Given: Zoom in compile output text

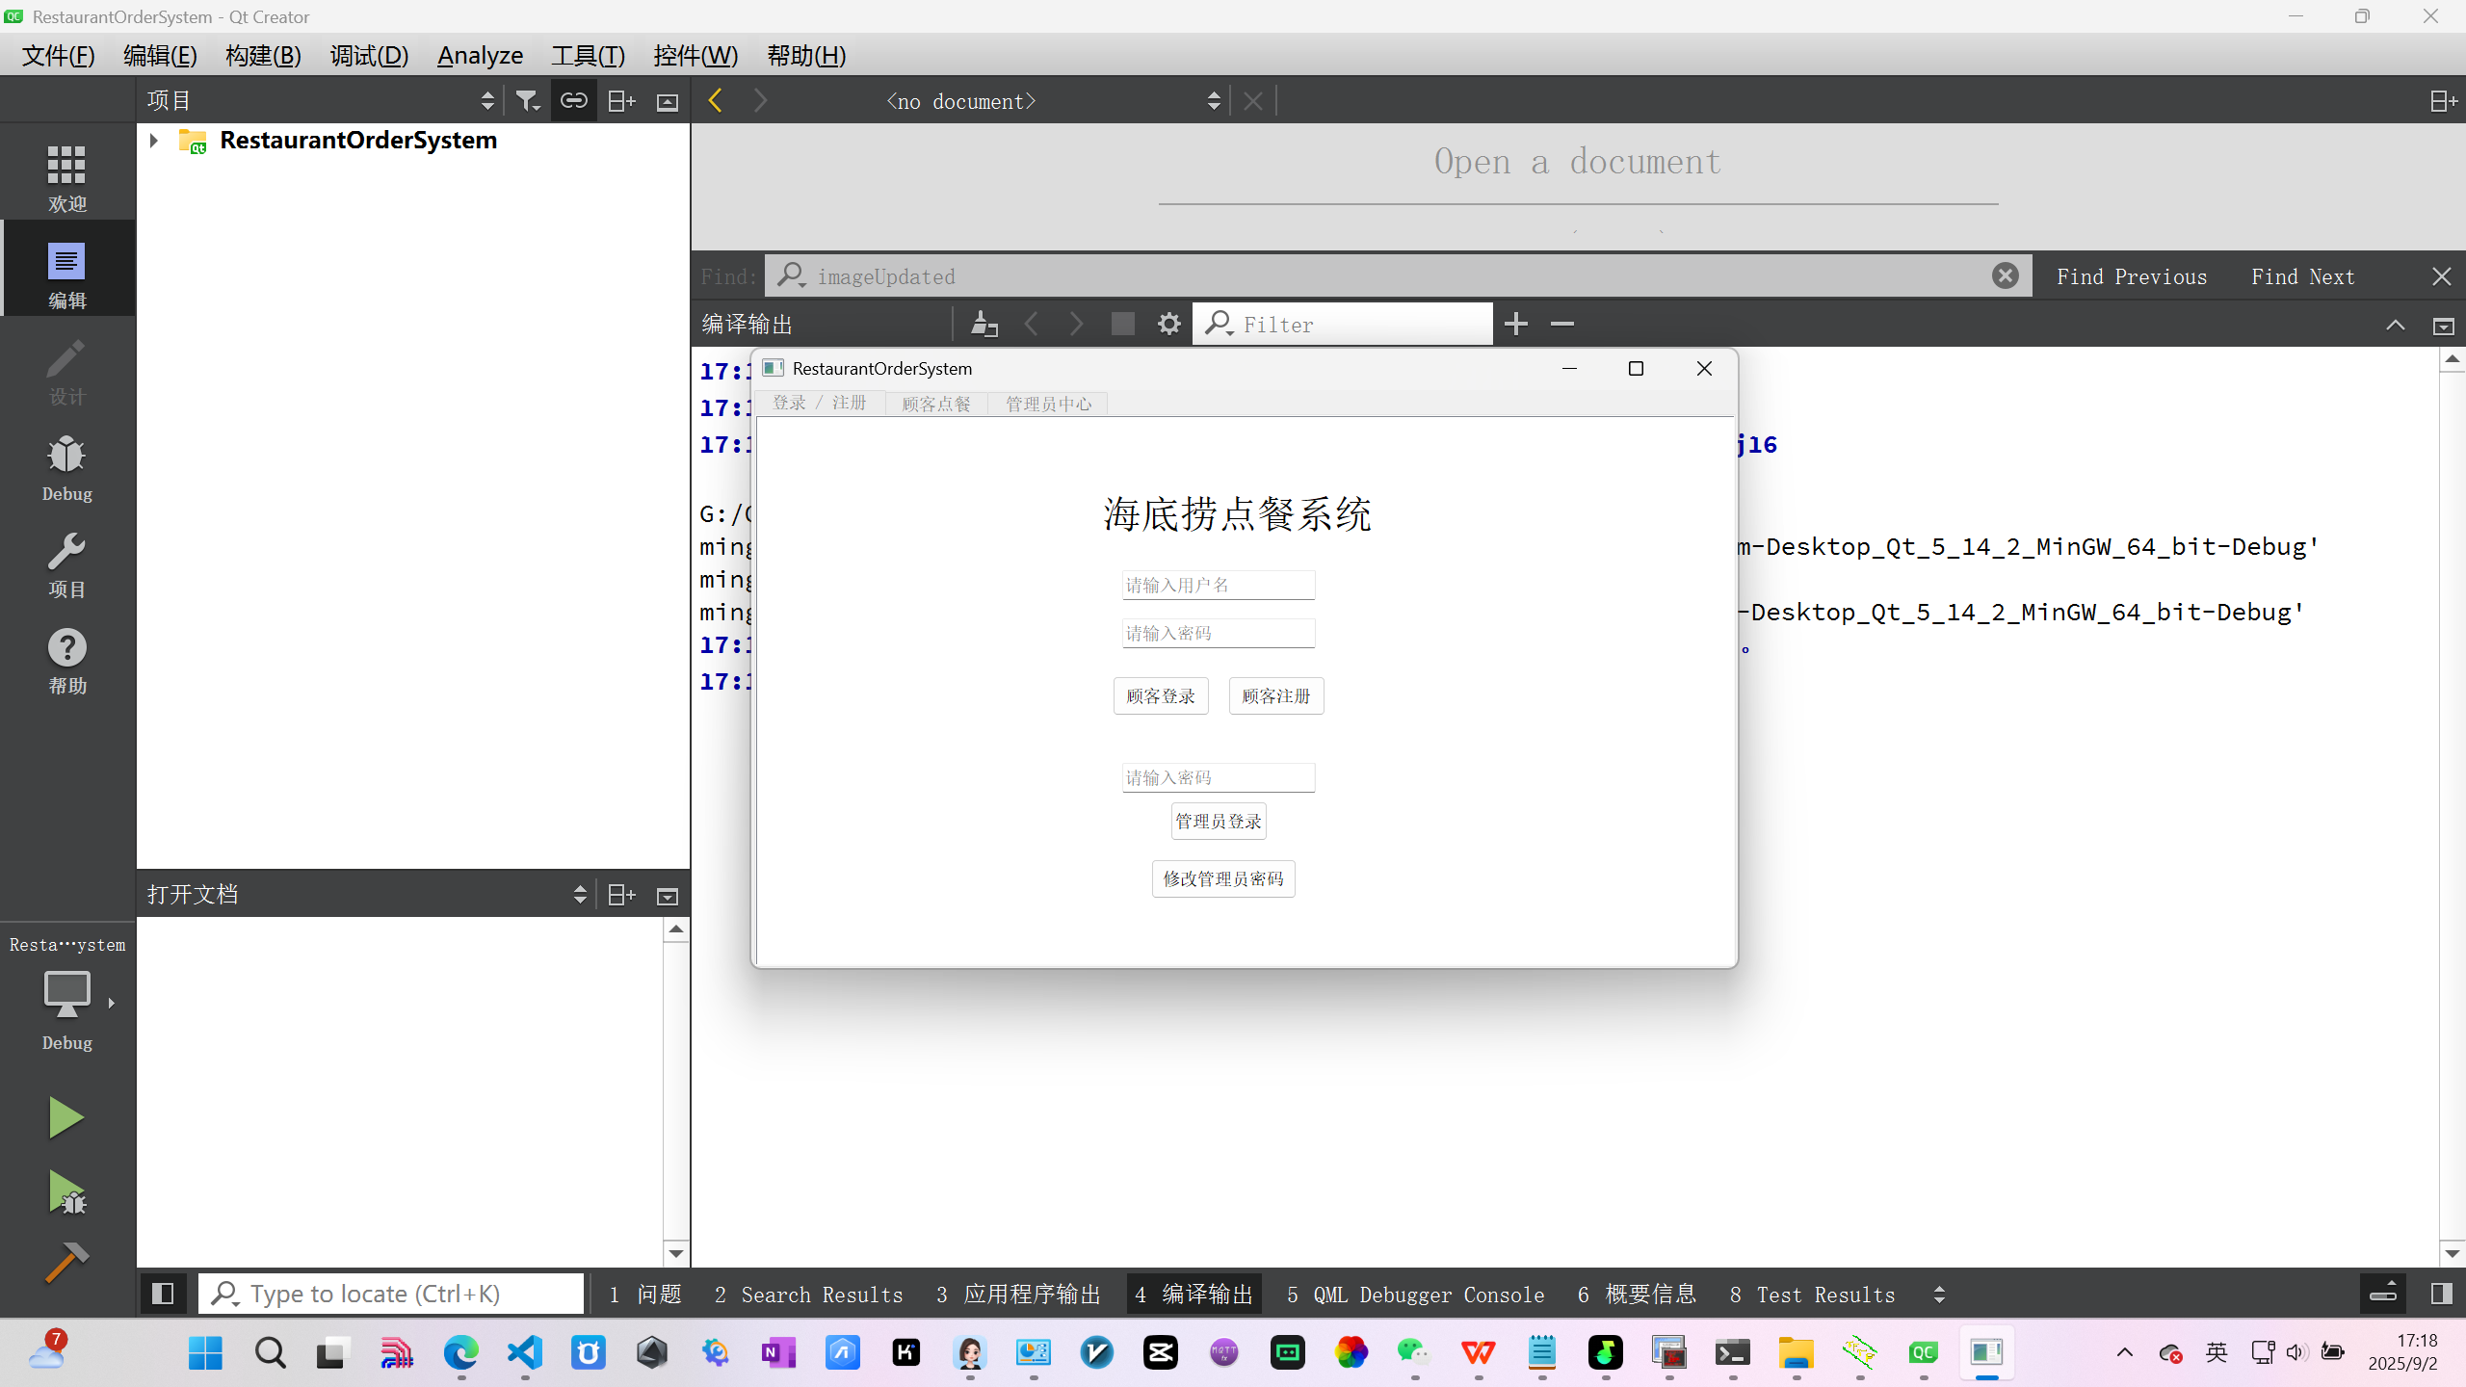Looking at the screenshot, I should (1516, 324).
